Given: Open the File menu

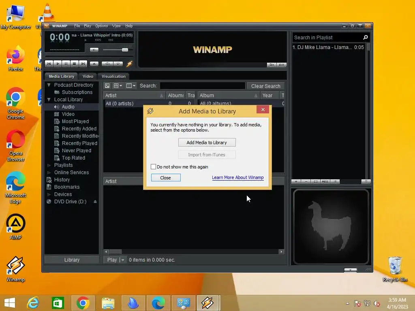Looking at the screenshot, I should (77, 26).
